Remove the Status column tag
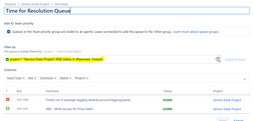 (70, 78)
